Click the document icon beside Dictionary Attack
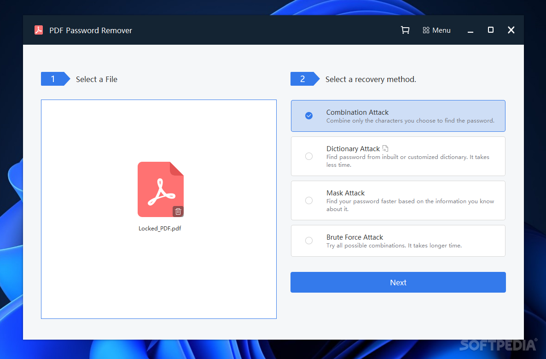 [385, 148]
